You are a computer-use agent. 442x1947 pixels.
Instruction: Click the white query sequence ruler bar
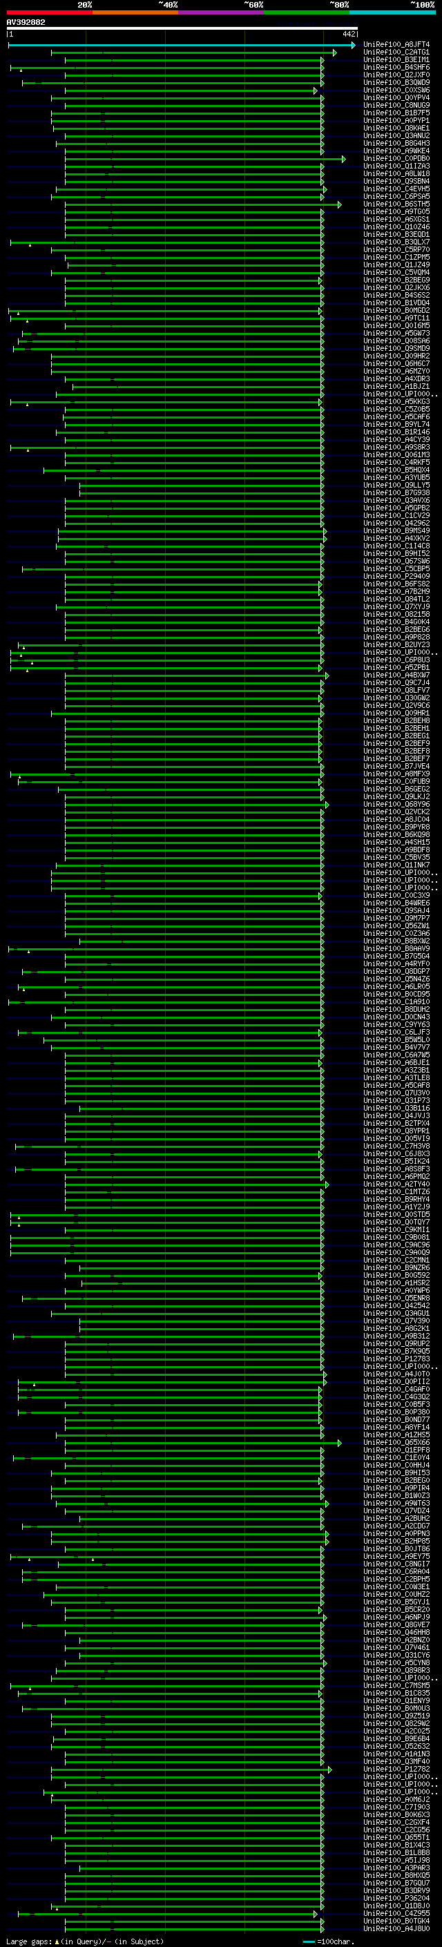(x=182, y=28)
